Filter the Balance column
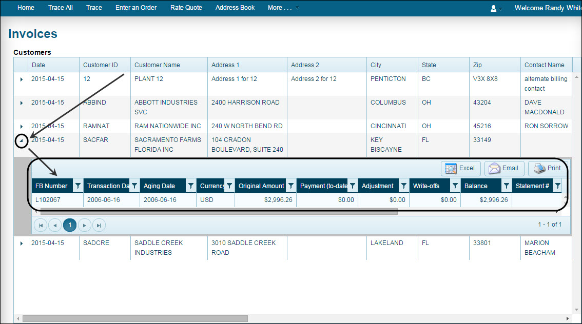The width and height of the screenshot is (582, 324). 506,186
